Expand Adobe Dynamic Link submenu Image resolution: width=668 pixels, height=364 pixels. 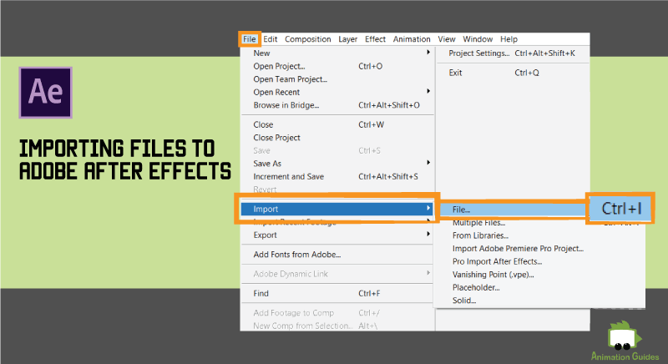tap(337, 274)
